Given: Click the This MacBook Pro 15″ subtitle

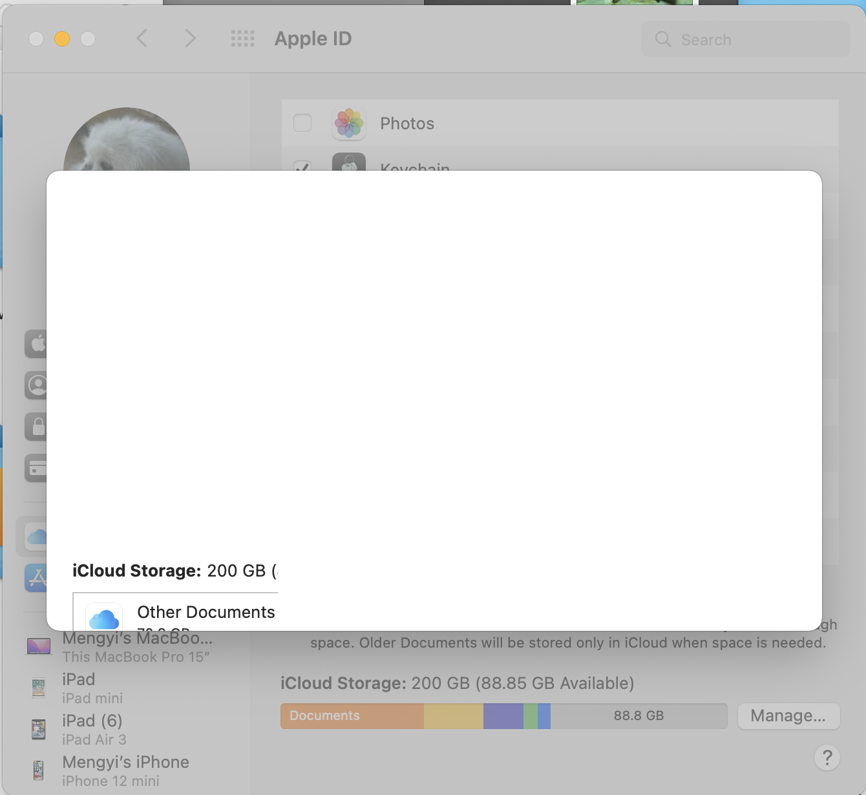Looking at the screenshot, I should point(136,657).
